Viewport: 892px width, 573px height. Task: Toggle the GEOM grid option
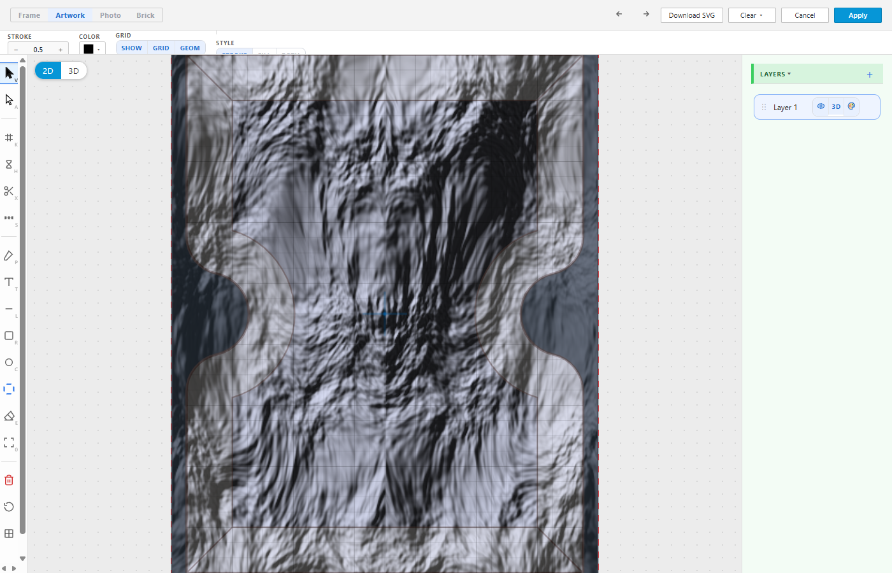pos(190,48)
